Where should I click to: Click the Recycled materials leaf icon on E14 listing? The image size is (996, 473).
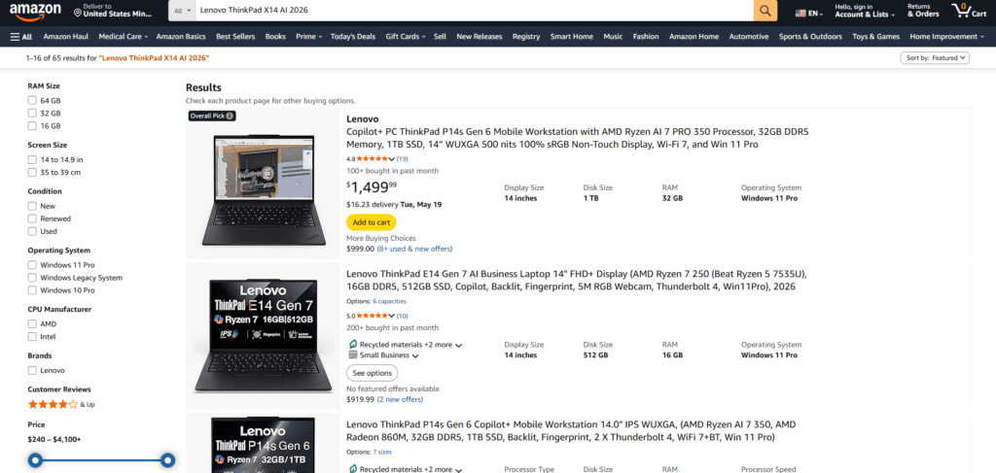[352, 344]
